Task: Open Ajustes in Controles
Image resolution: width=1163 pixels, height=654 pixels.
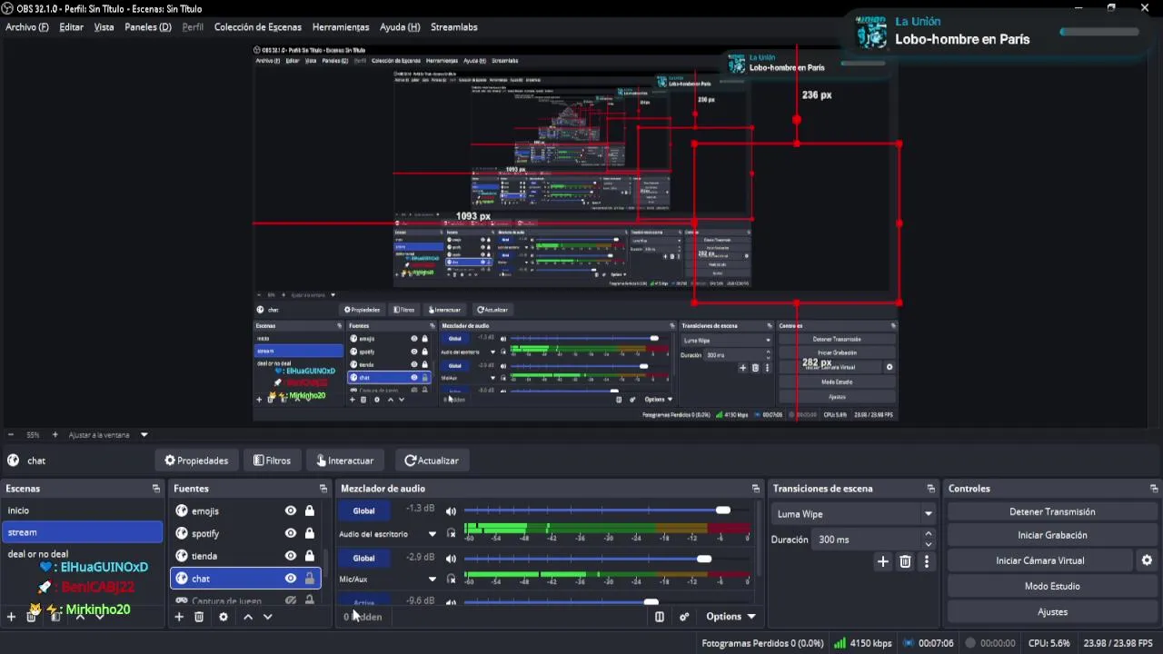Action: click(1052, 612)
